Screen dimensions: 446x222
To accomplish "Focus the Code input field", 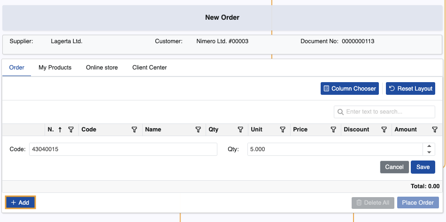I will coord(123,149).
